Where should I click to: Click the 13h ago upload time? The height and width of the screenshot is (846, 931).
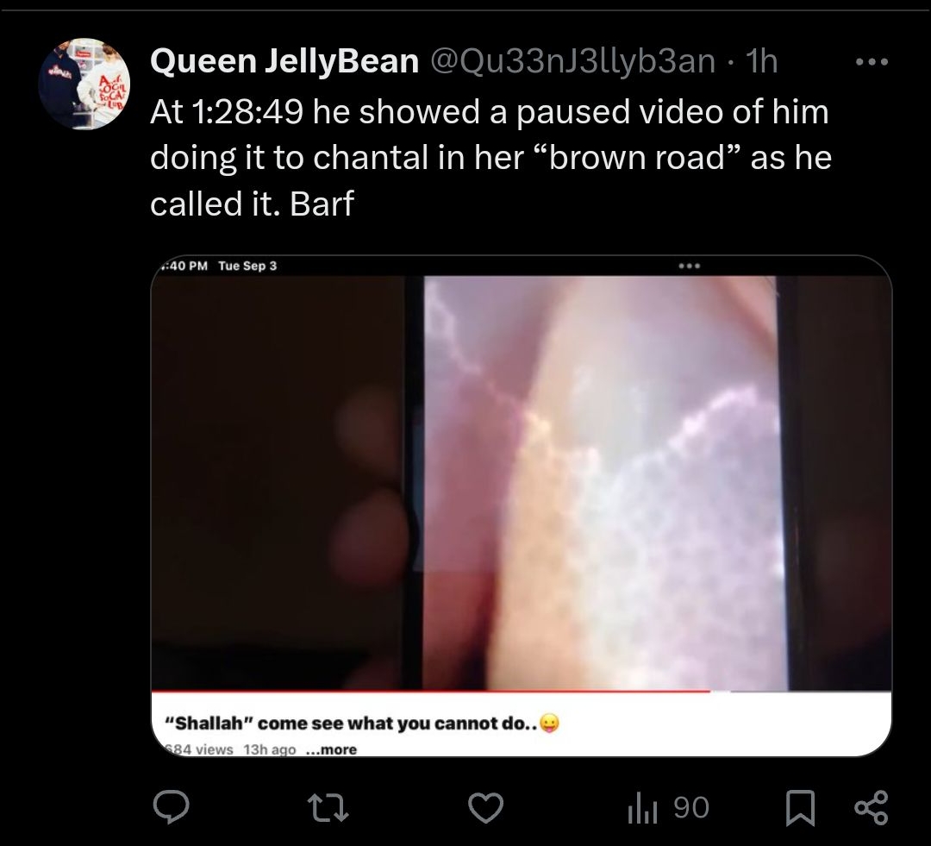(270, 749)
